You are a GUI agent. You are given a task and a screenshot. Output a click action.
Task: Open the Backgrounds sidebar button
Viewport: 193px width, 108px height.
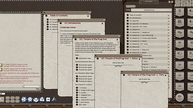coord(180,66)
